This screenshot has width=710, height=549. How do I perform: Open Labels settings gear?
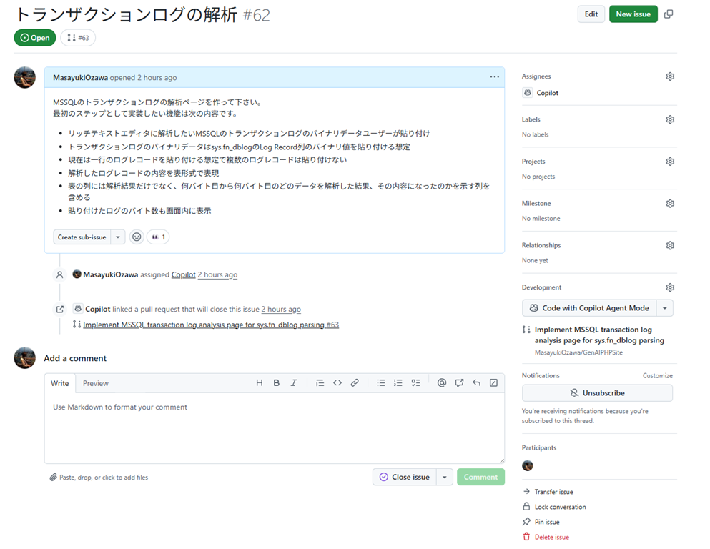point(670,119)
